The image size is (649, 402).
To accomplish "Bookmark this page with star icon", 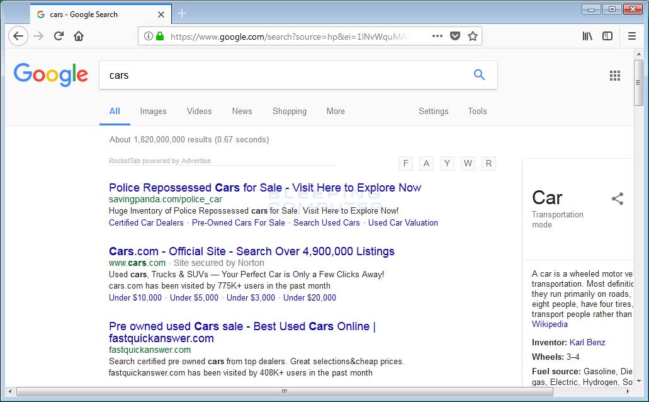I will click(473, 36).
